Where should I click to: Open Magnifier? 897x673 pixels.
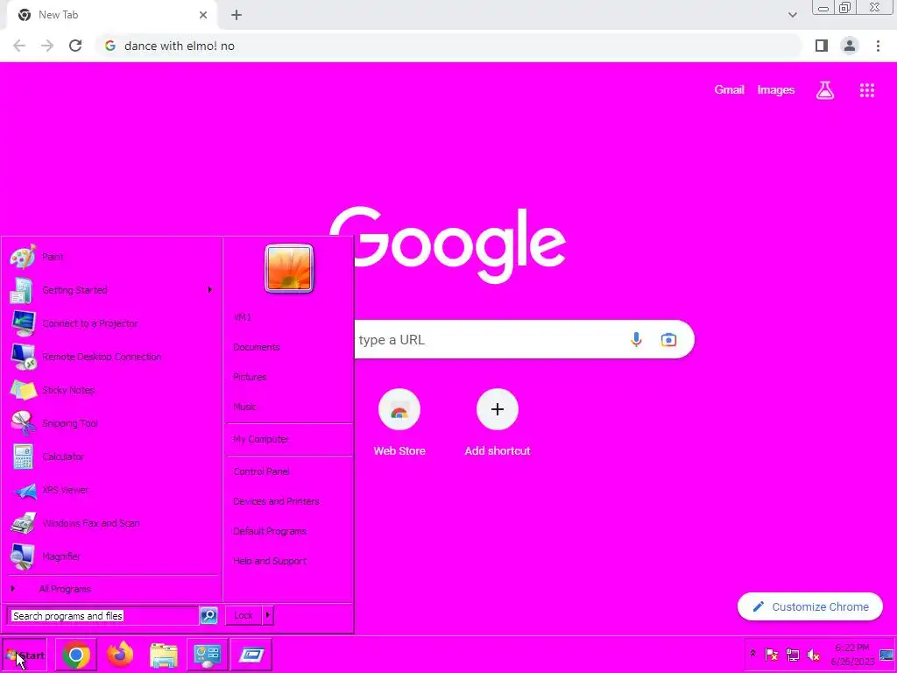(60, 556)
